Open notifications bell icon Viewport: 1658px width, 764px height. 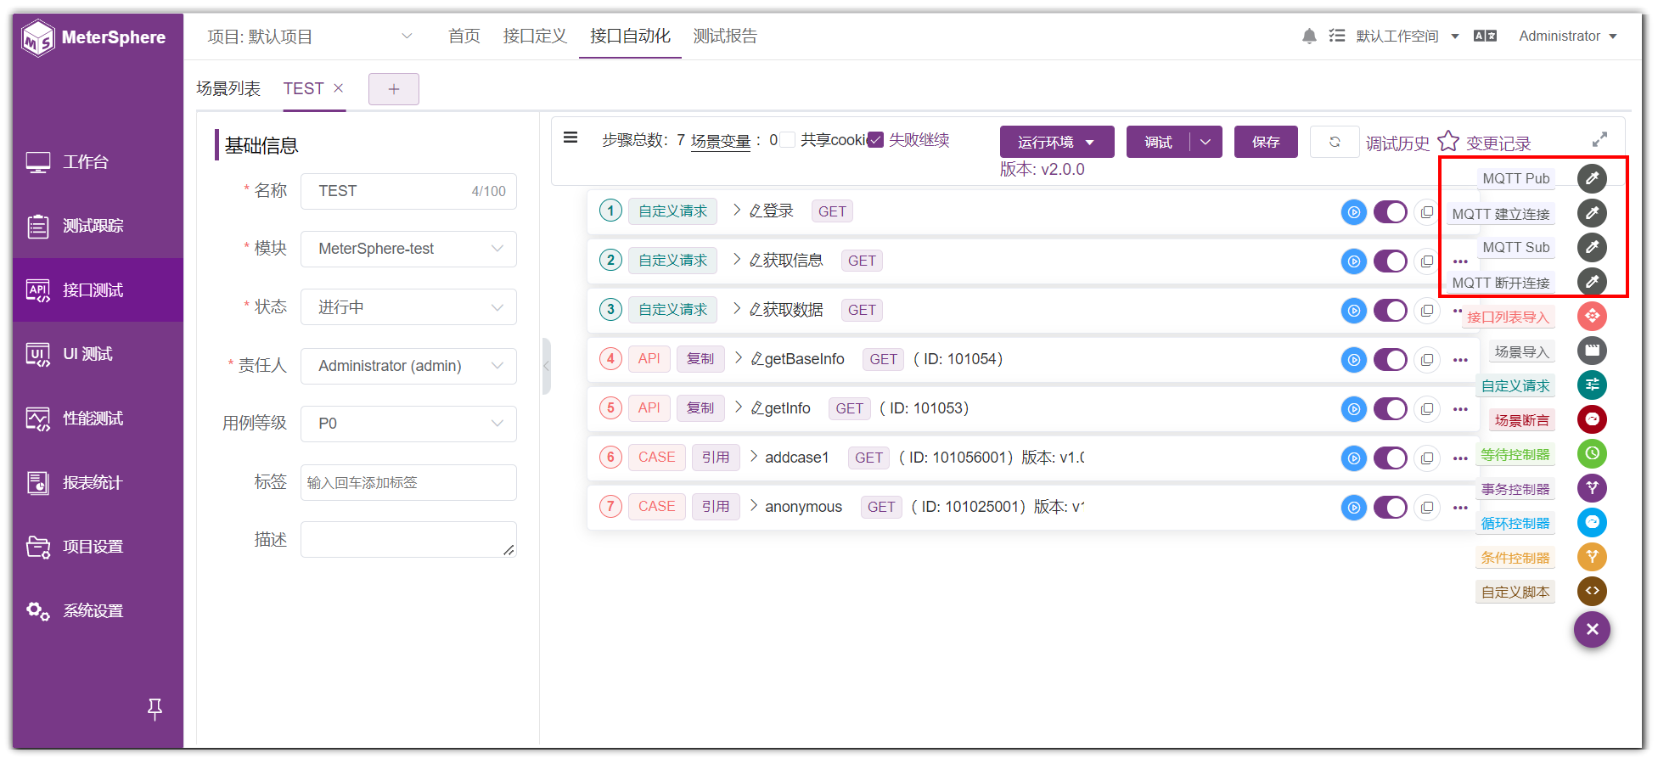click(x=1309, y=36)
